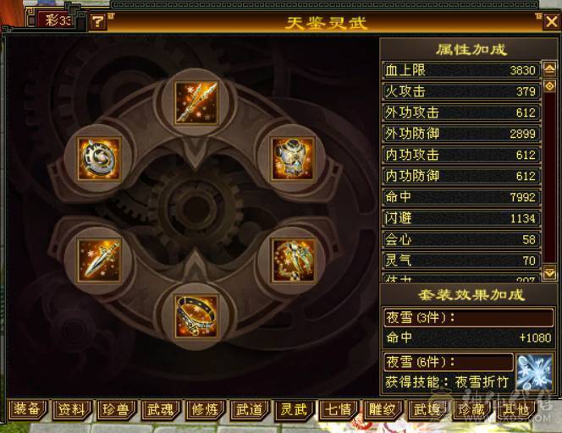This screenshot has width=562, height=433.
Task: Select the spear weapon slot at top
Action: coord(196,102)
